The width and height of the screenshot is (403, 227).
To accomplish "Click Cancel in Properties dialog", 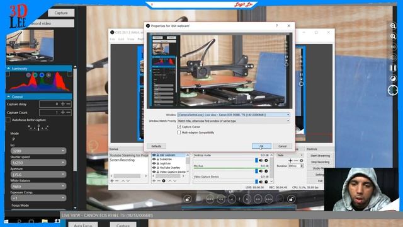I will pyautogui.click(x=283, y=146).
